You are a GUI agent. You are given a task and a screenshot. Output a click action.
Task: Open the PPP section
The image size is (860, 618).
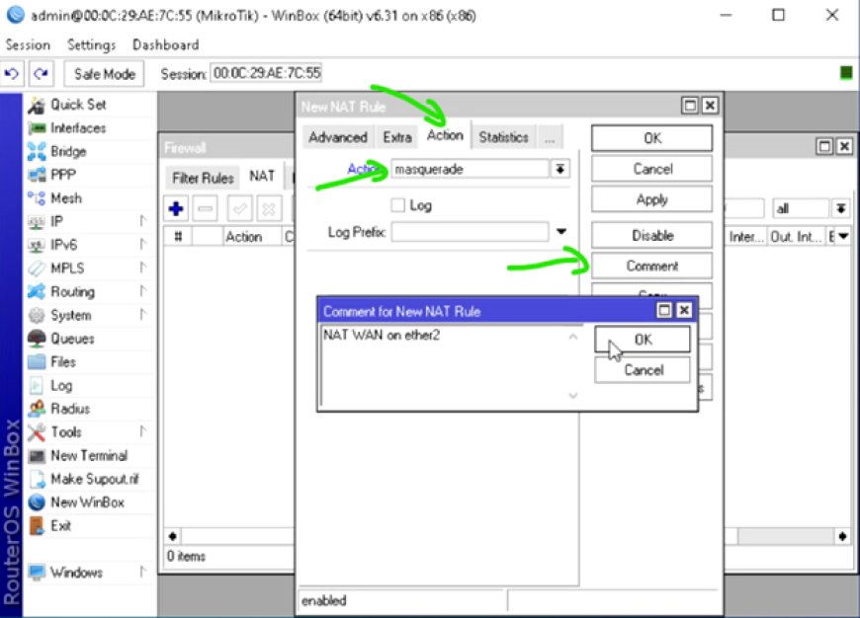[62, 175]
